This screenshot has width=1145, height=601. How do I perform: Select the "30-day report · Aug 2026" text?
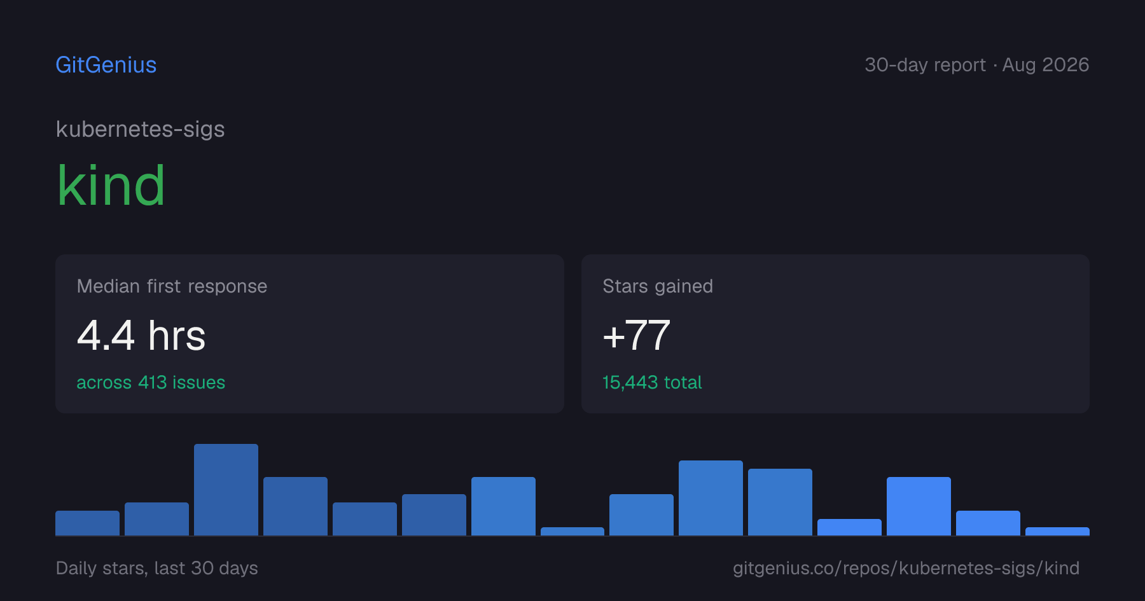pos(976,65)
